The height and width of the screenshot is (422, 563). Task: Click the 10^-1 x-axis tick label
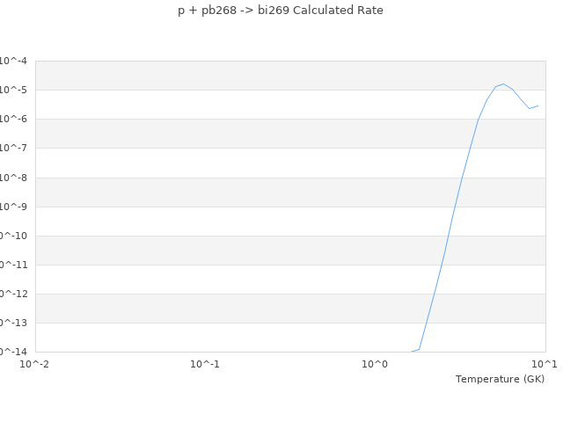205,364
